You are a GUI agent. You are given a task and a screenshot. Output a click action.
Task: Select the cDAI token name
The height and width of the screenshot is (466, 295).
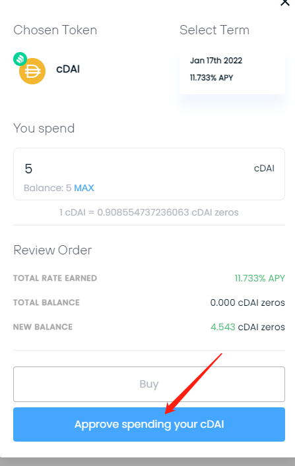pyautogui.click(x=68, y=69)
